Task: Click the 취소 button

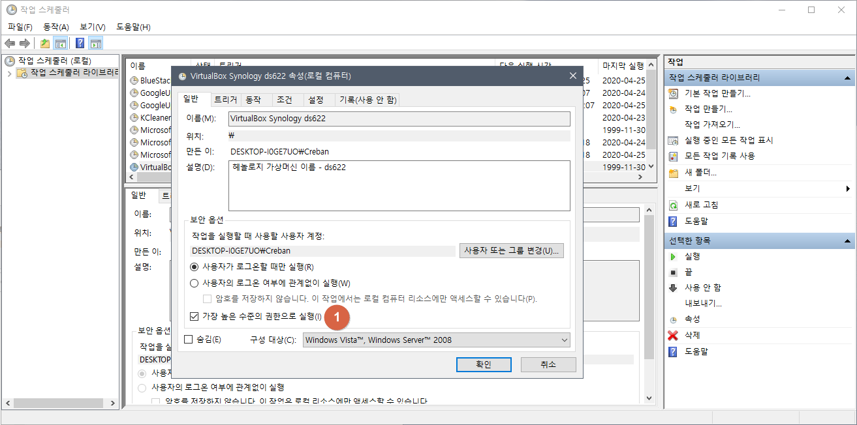Action: pos(548,364)
